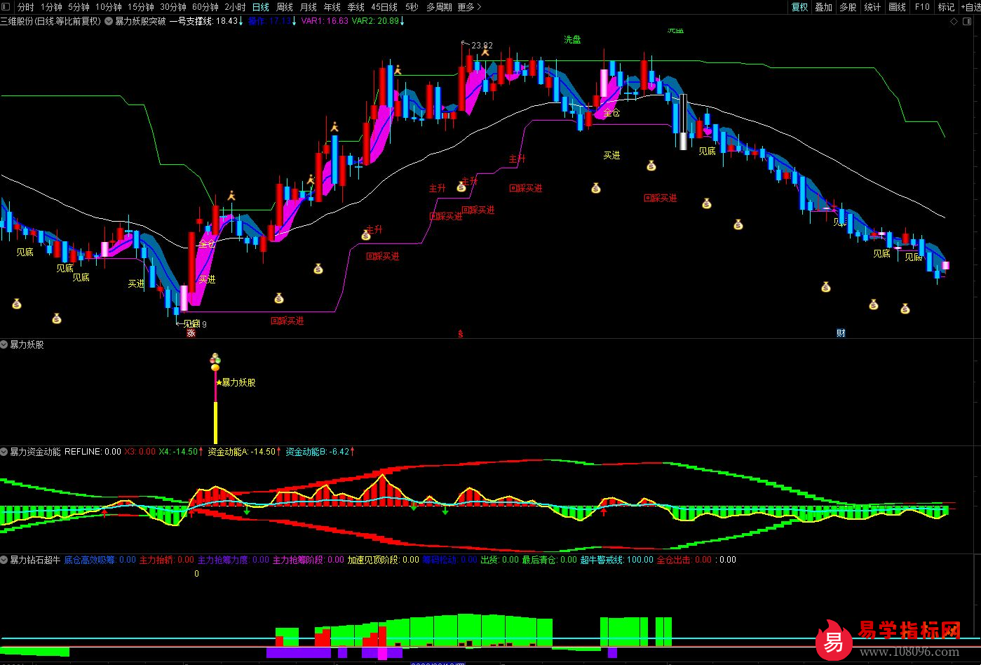The width and height of the screenshot is (981, 665).
Task: Click the green 洗盘 label on the chart
Action: coord(572,39)
